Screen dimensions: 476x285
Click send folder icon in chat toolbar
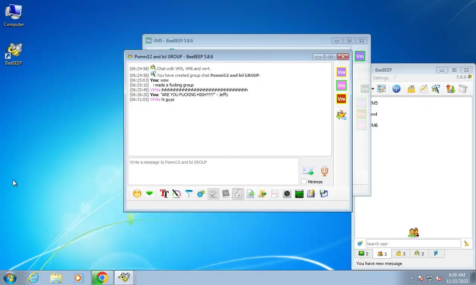263,194
